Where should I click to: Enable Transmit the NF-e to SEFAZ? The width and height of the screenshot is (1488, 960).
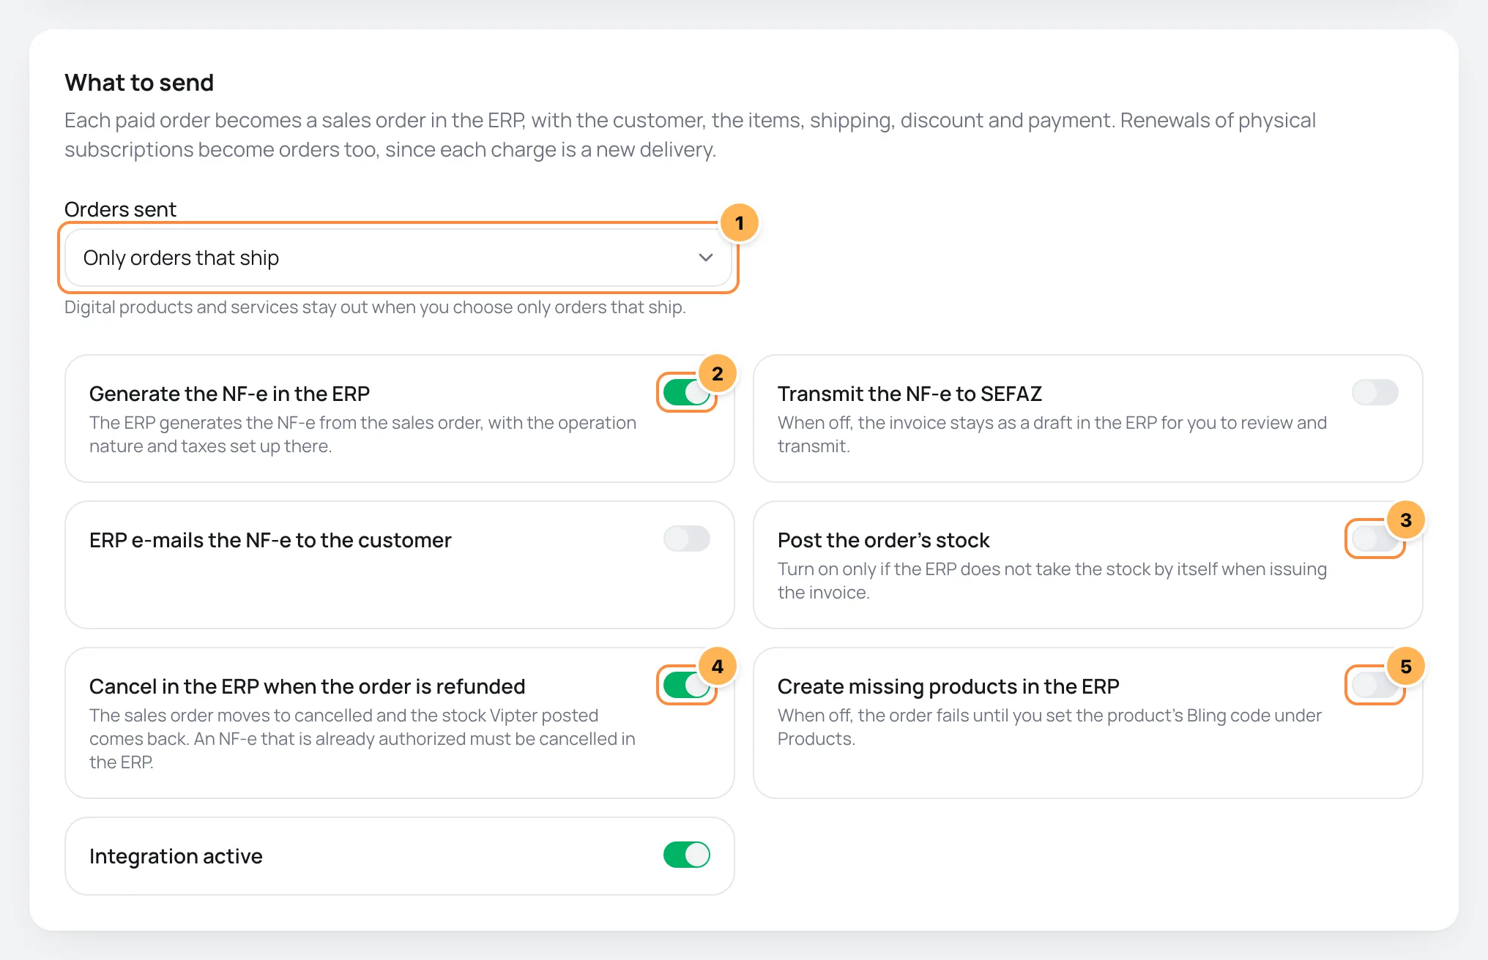click(1374, 392)
